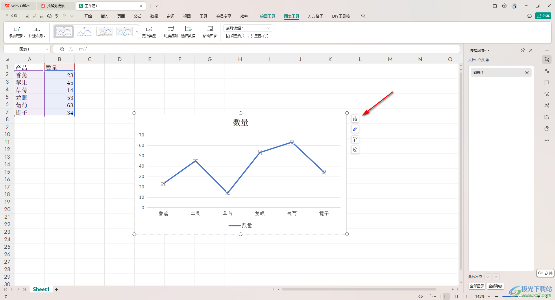Open the magic wand tools sidebar icon
The height and width of the screenshot is (300, 555).
547,106
